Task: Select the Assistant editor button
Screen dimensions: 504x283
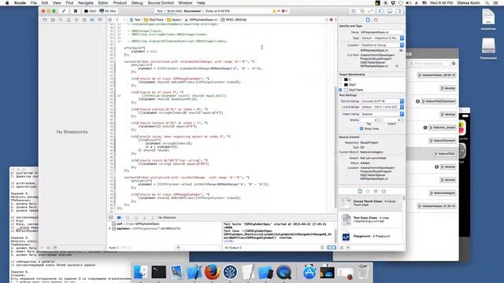Action: (362, 11)
